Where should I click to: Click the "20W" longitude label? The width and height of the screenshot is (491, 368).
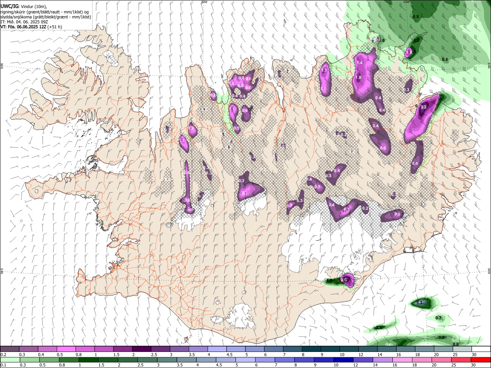coord(204,2)
